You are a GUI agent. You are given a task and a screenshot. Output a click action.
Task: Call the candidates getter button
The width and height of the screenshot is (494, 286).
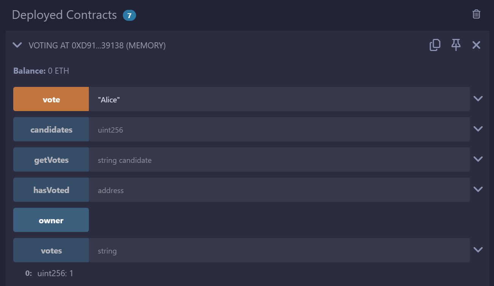click(x=51, y=129)
